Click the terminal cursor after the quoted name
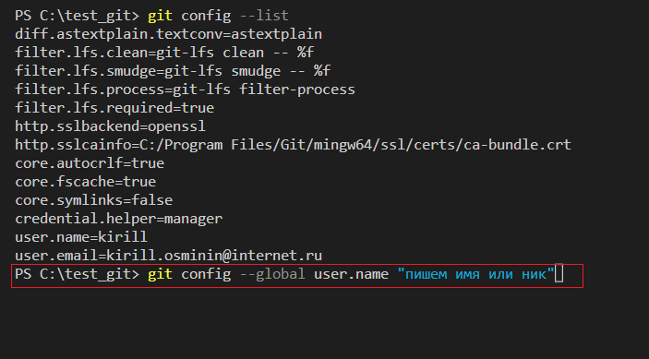This screenshot has height=359, width=649. [559, 273]
